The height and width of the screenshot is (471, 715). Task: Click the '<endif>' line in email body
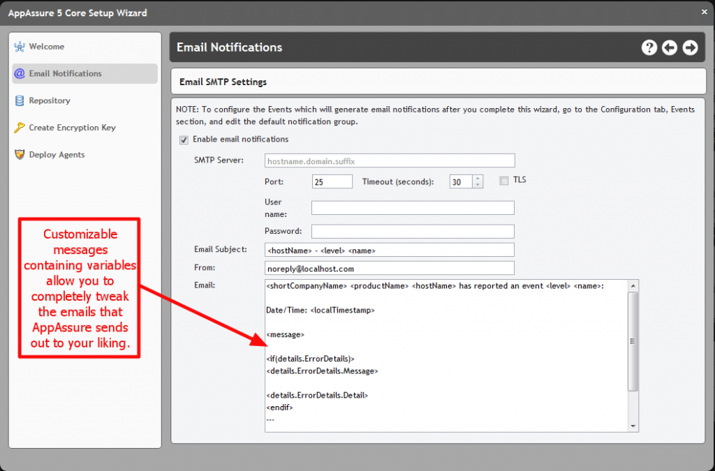tap(279, 408)
